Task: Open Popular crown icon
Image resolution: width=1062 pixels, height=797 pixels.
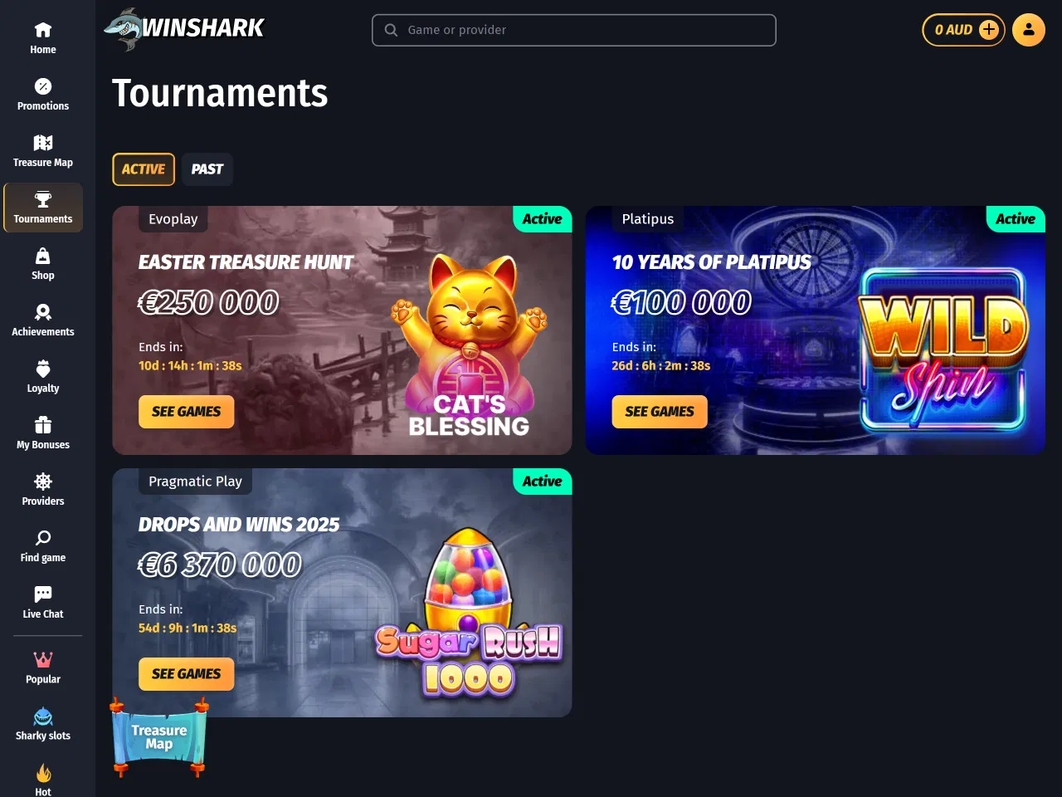Action: click(x=43, y=659)
